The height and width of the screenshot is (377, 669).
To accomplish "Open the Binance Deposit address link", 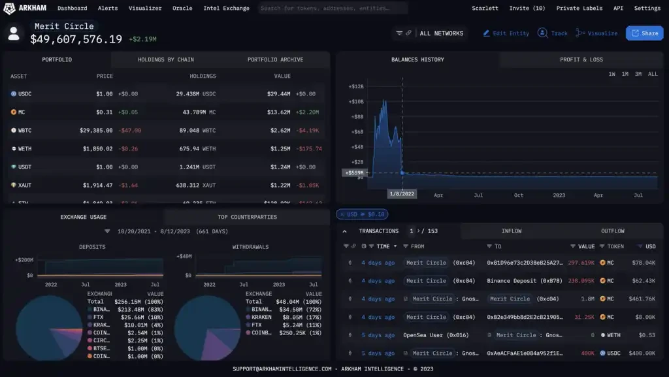I will click(528, 281).
